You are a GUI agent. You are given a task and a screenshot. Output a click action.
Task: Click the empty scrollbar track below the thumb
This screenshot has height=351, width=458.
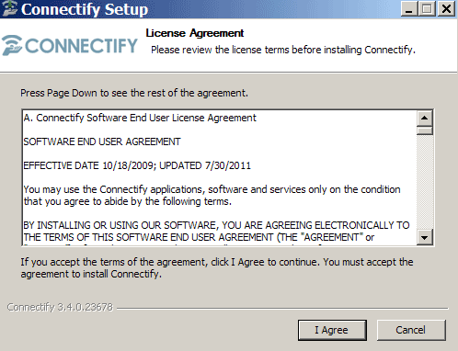point(425,182)
